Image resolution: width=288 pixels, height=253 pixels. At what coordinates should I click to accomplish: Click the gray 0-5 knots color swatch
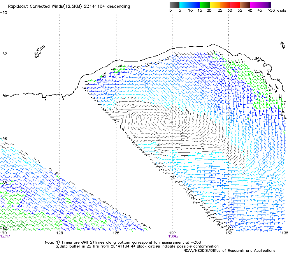(174, 5)
